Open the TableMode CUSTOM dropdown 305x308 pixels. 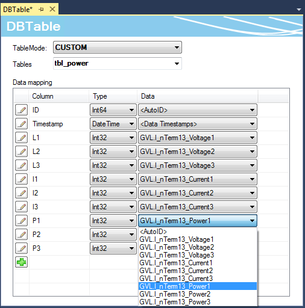tap(118, 48)
